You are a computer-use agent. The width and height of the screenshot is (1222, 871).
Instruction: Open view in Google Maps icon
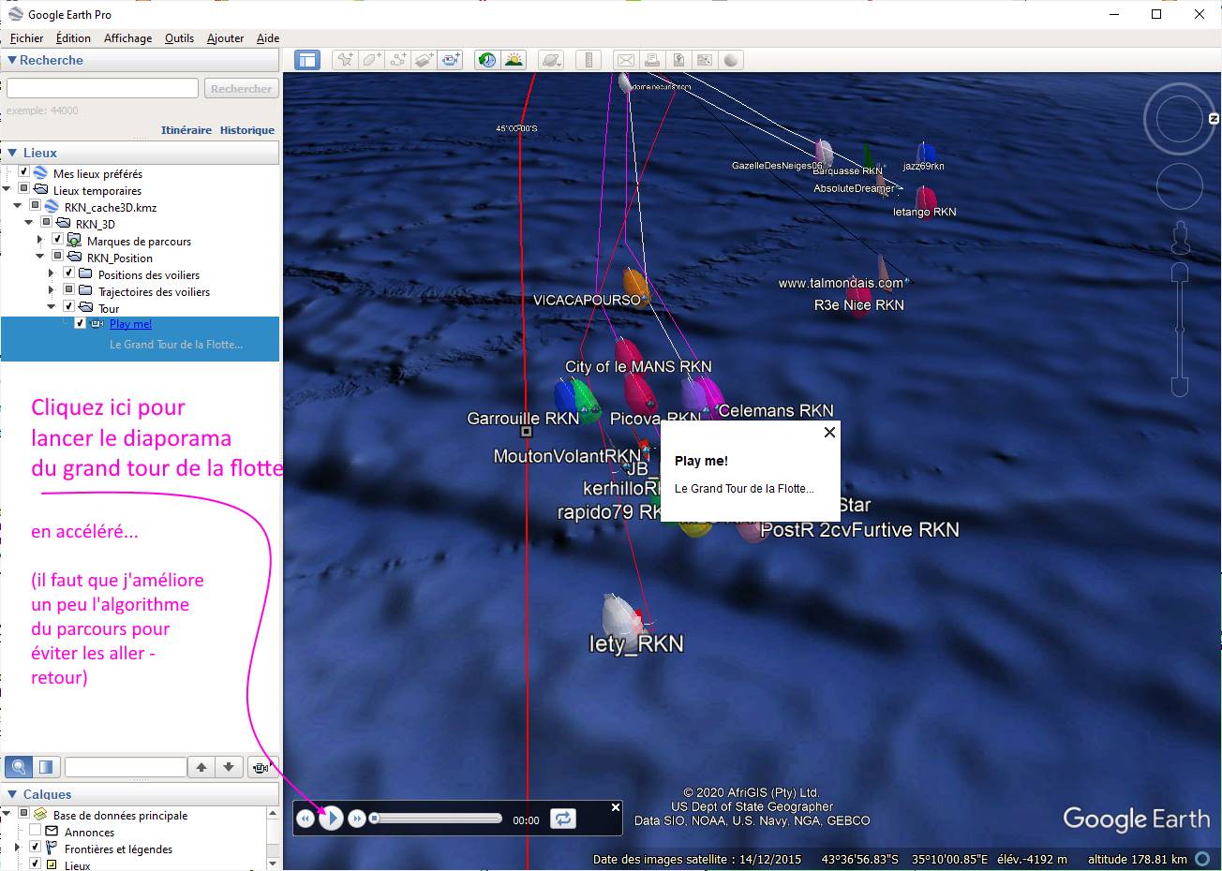coord(705,60)
